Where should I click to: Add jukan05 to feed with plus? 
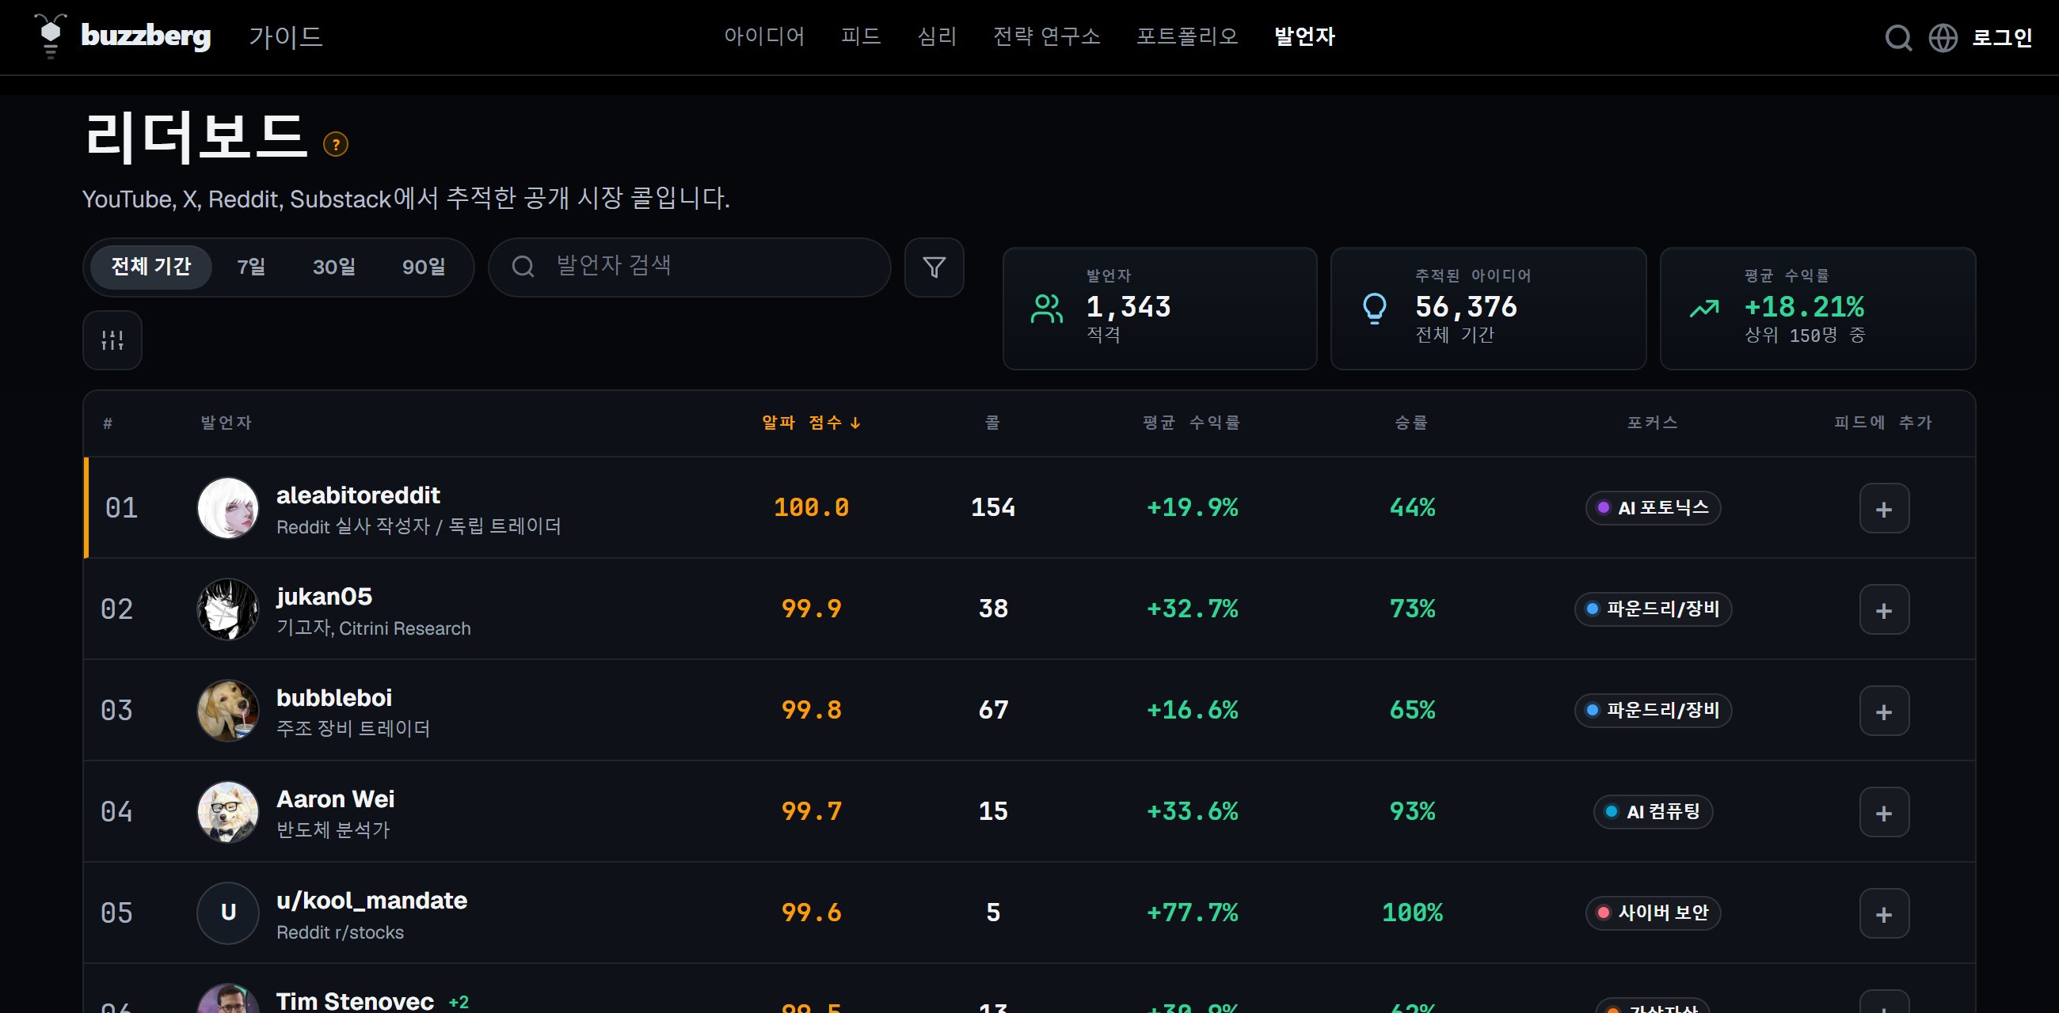(1884, 609)
